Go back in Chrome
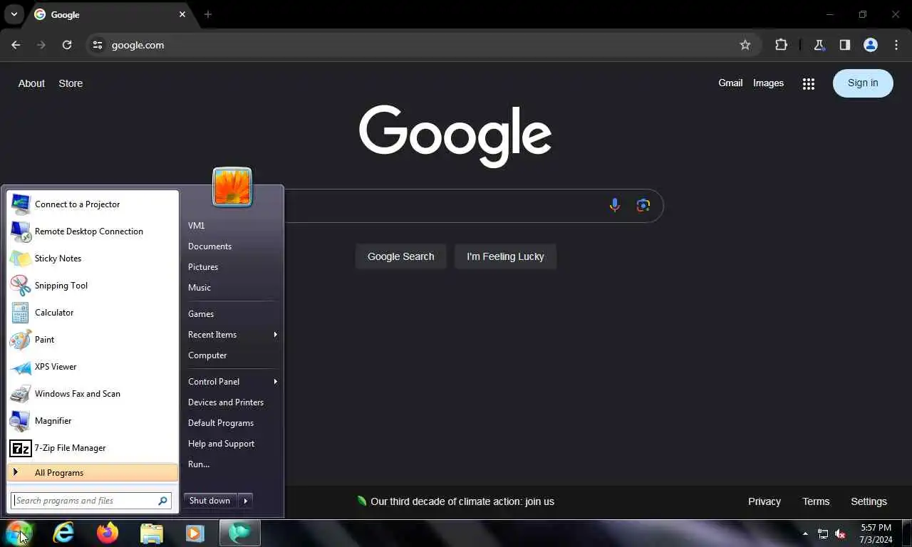The height and width of the screenshot is (547, 912). (x=16, y=45)
